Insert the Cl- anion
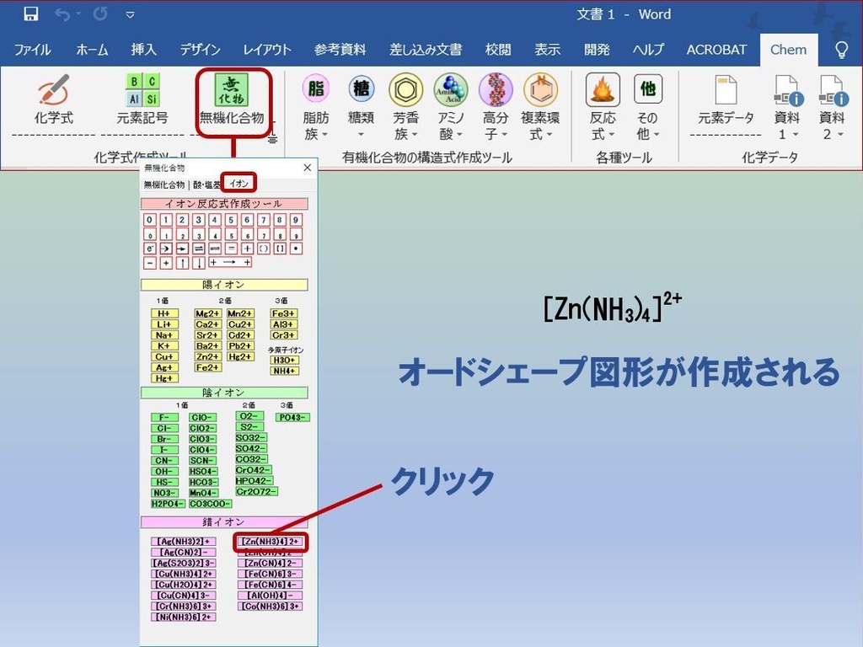863x647 pixels. (164, 429)
